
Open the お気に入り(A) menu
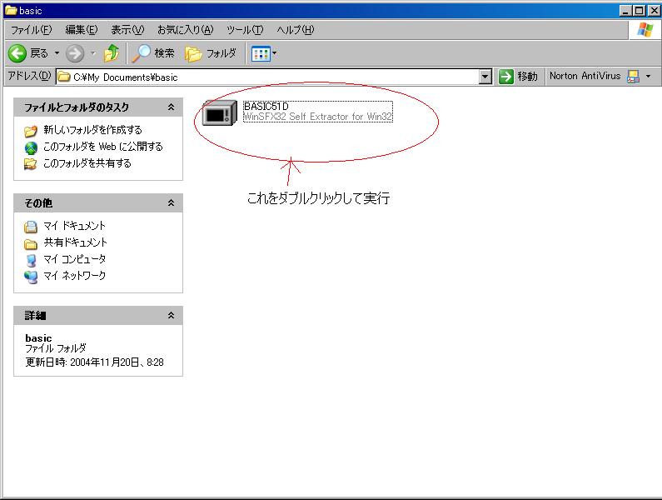click(186, 30)
